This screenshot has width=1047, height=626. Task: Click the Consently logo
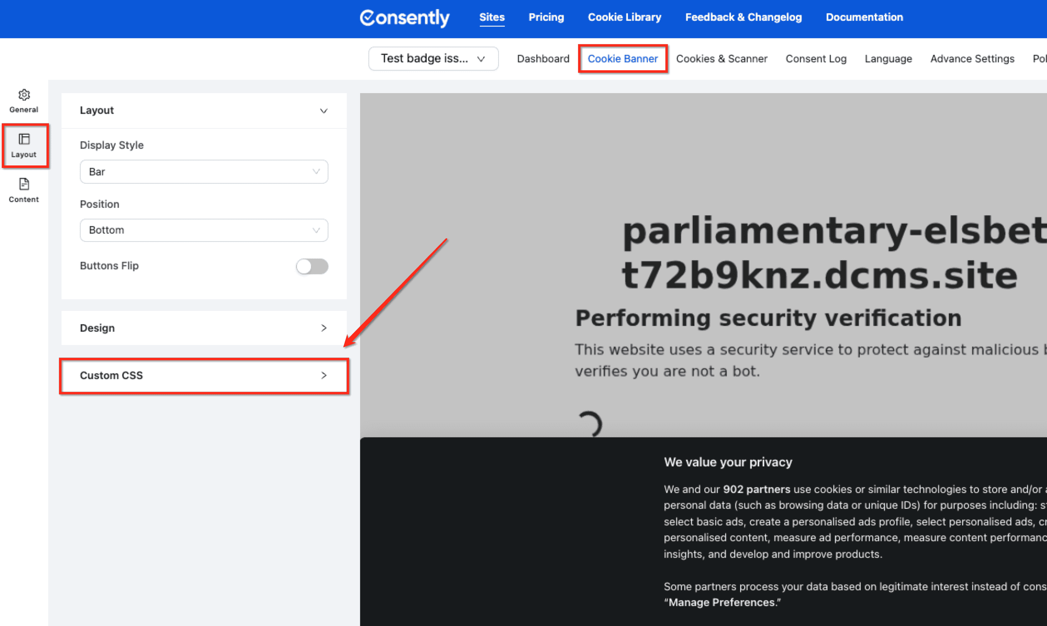tap(404, 18)
